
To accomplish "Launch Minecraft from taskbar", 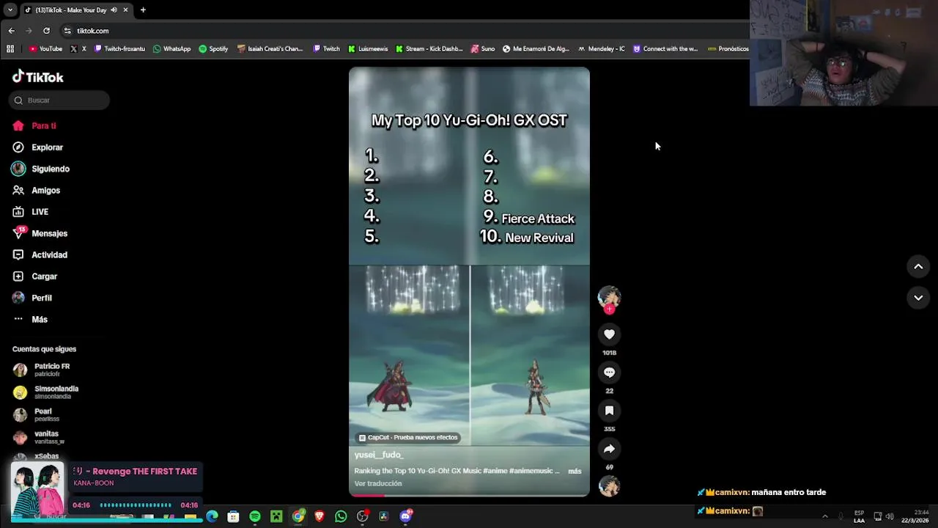I will pyautogui.click(x=276, y=517).
